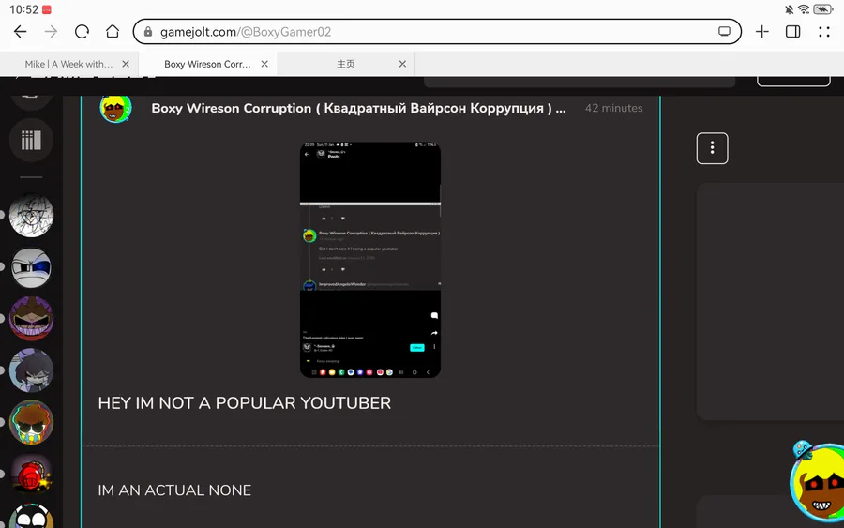This screenshot has height=528, width=844.
Task: Tap the battery status icon
Action: point(823,9)
